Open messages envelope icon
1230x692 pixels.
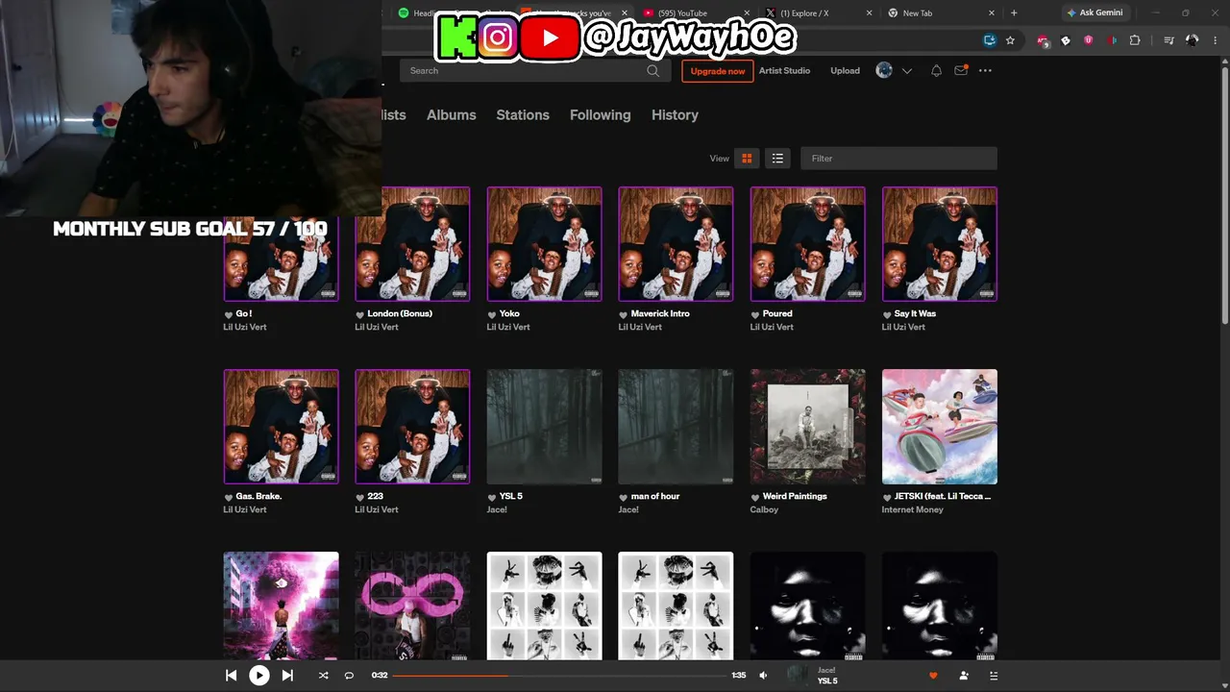(960, 70)
